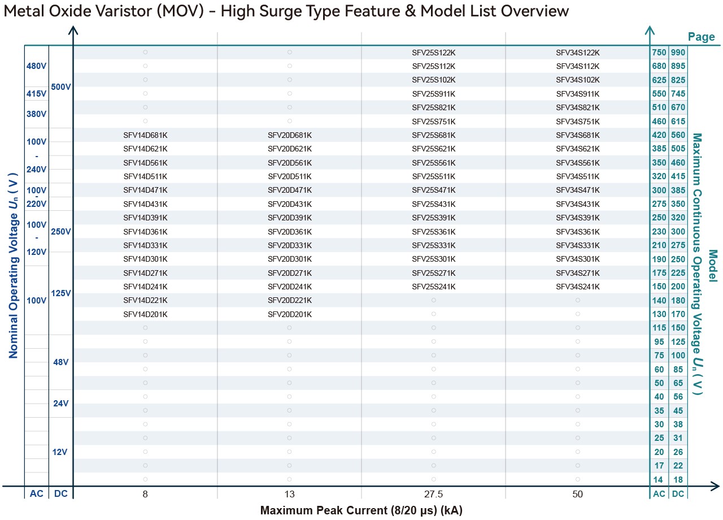Click the SFV34S241K model entry
The height and width of the screenshot is (520, 723).
pyautogui.click(x=577, y=287)
